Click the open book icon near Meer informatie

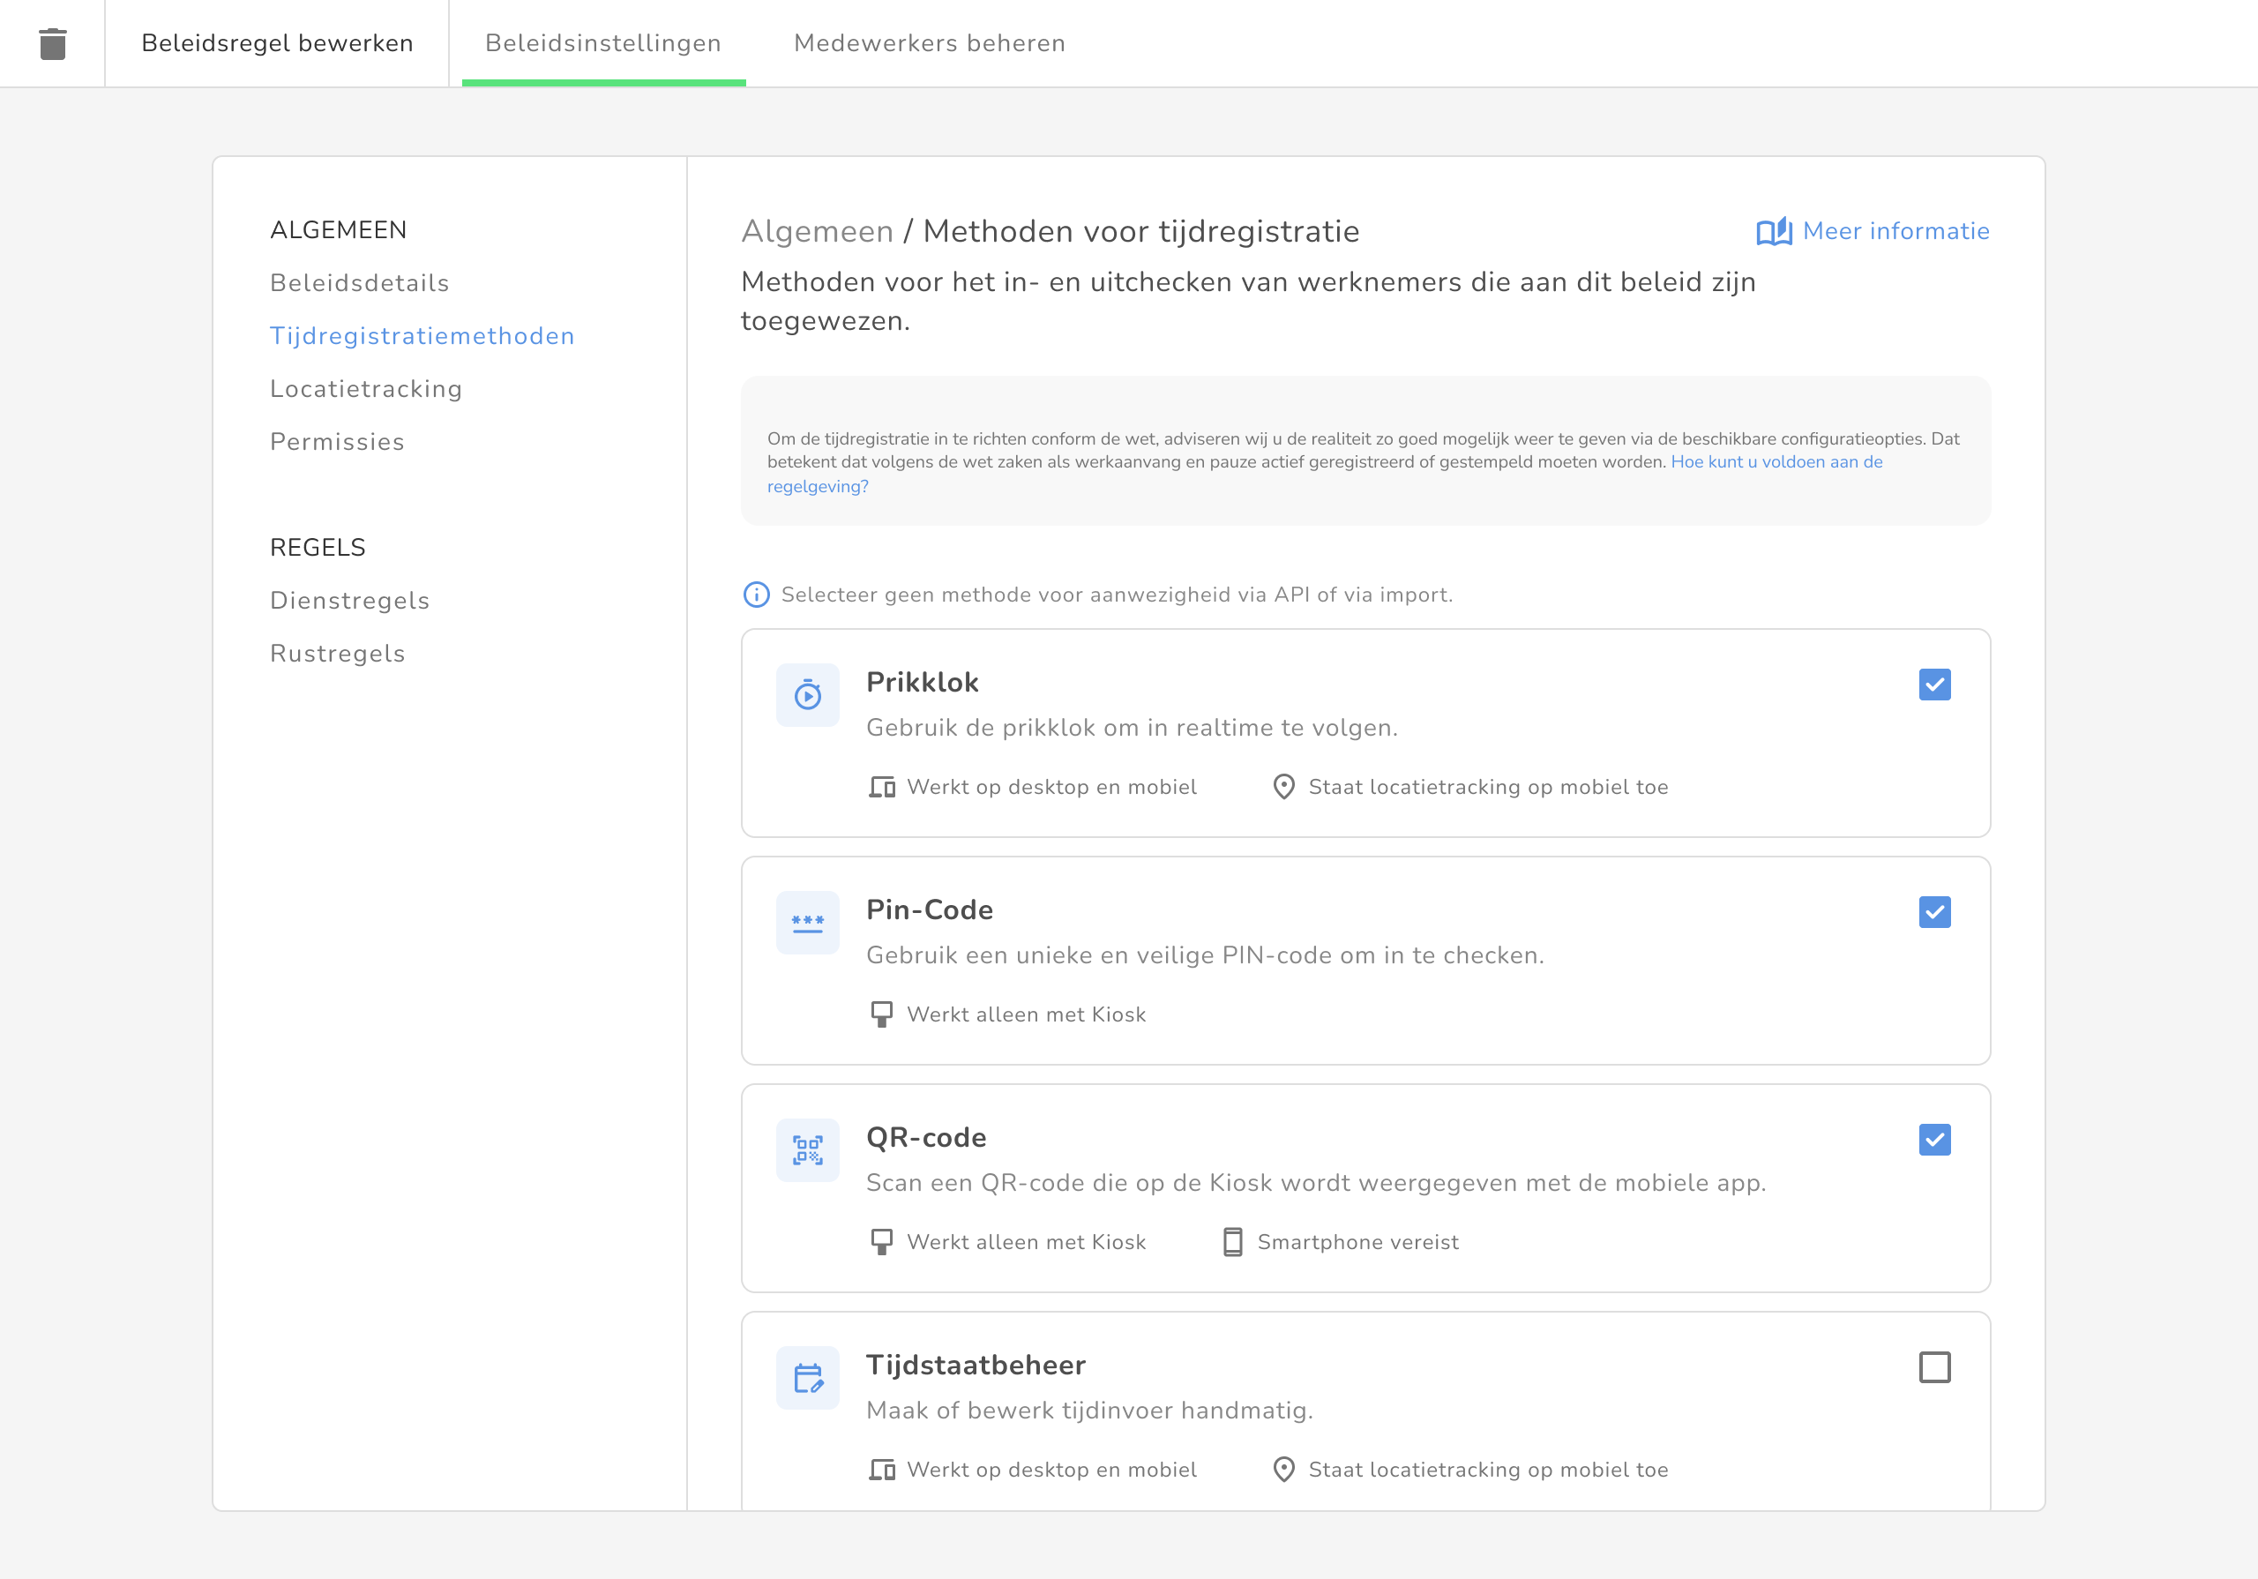(1774, 232)
